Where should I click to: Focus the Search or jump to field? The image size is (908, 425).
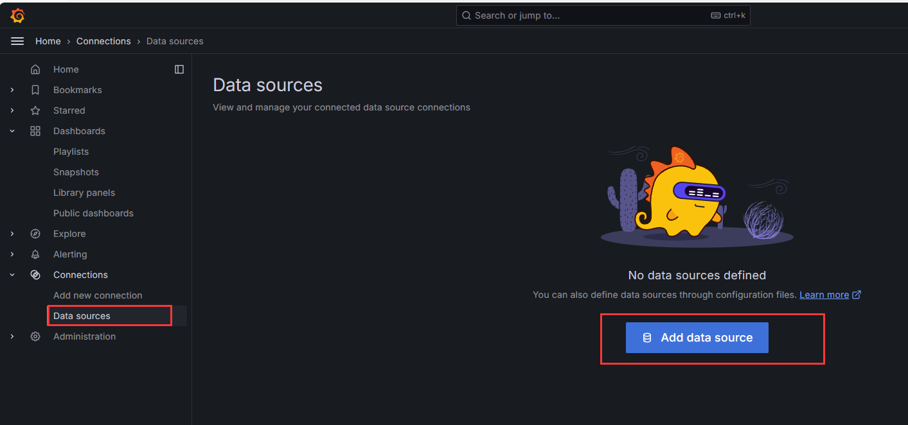coord(603,15)
